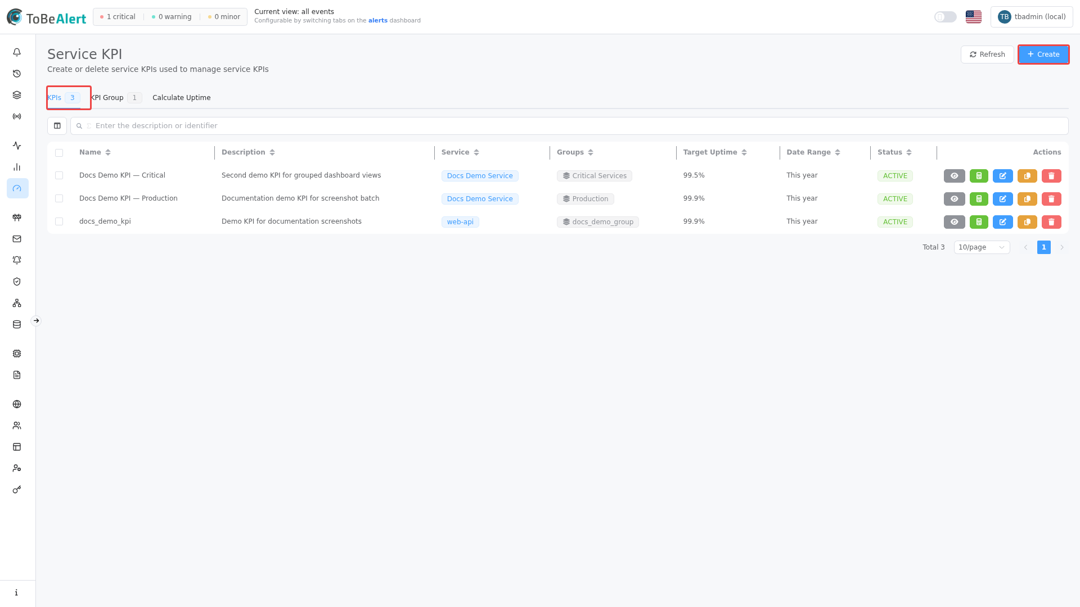Open the 10/page size dropdown
This screenshot has height=607, width=1080.
click(982, 247)
